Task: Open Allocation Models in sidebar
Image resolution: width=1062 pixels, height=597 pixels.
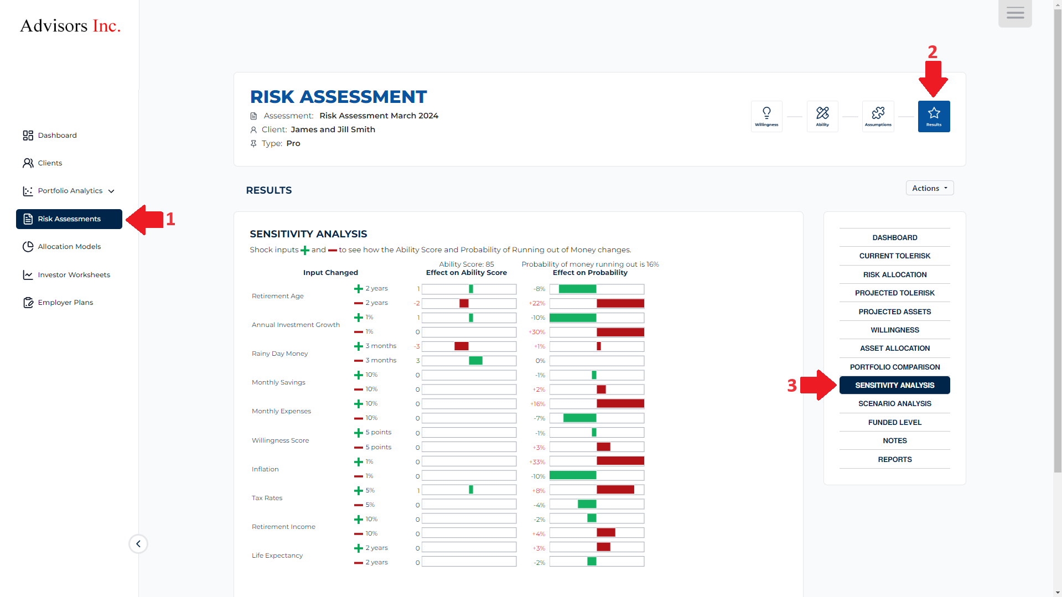Action: click(69, 247)
